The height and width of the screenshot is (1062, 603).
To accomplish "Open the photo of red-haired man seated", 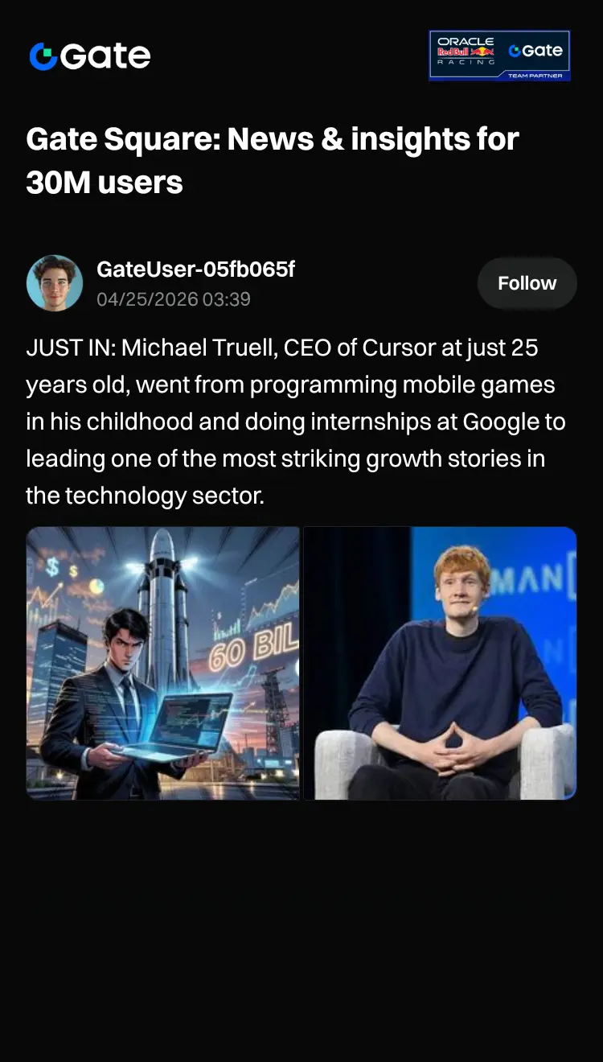I will (x=440, y=663).
